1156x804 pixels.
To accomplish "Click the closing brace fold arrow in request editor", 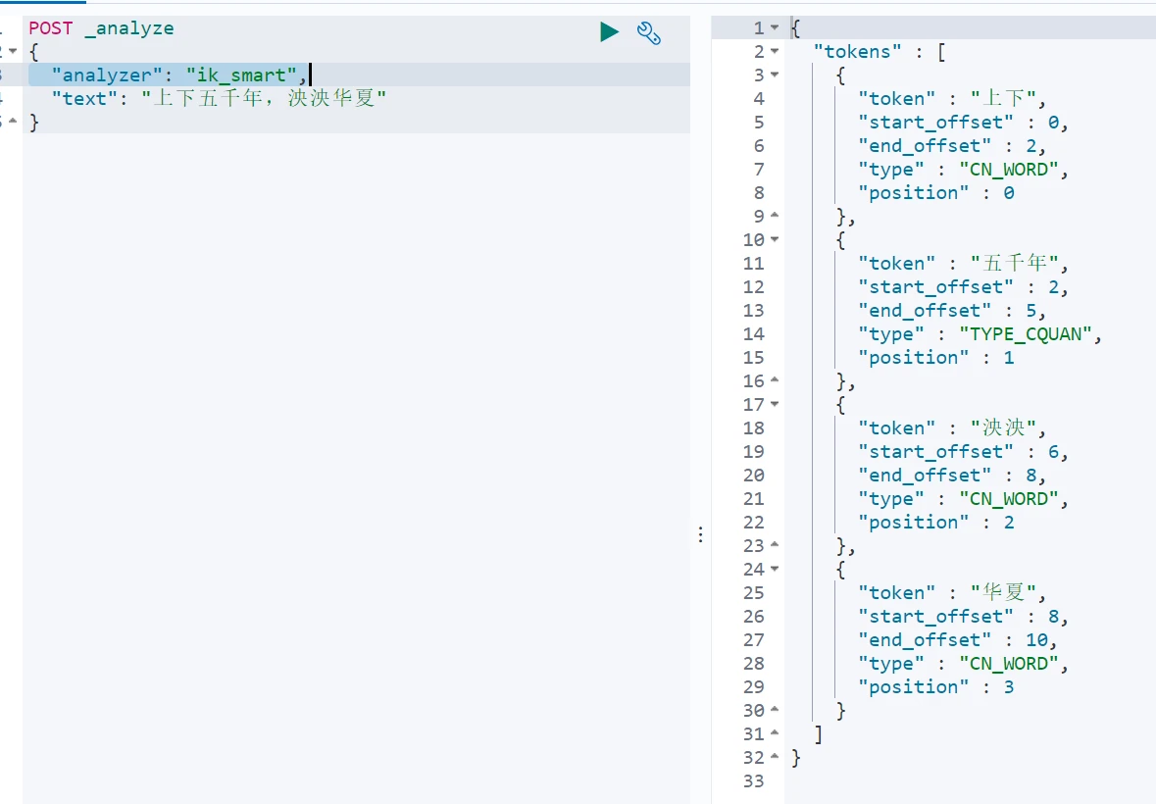I will [x=13, y=123].
